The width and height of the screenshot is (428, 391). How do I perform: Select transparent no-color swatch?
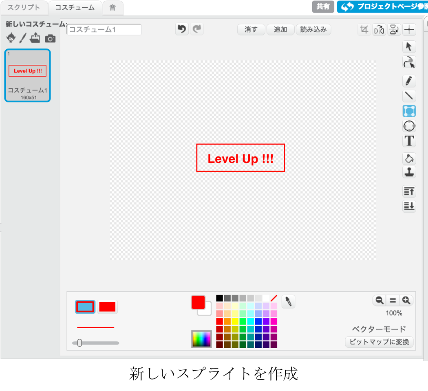pos(274,298)
